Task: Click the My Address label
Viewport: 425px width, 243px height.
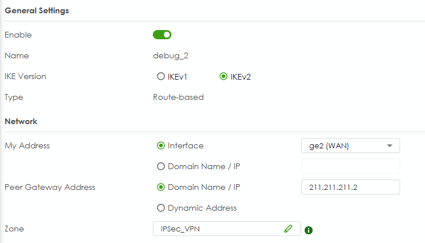Action: click(x=27, y=145)
